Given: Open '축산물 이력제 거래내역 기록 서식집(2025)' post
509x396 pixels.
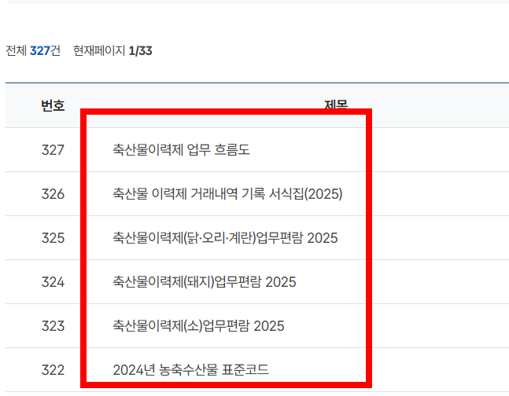Looking at the screenshot, I should 227,194.
